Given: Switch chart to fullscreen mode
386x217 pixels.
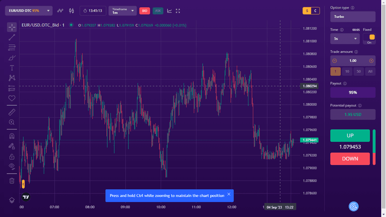Looking at the screenshot, I should click(178, 11).
